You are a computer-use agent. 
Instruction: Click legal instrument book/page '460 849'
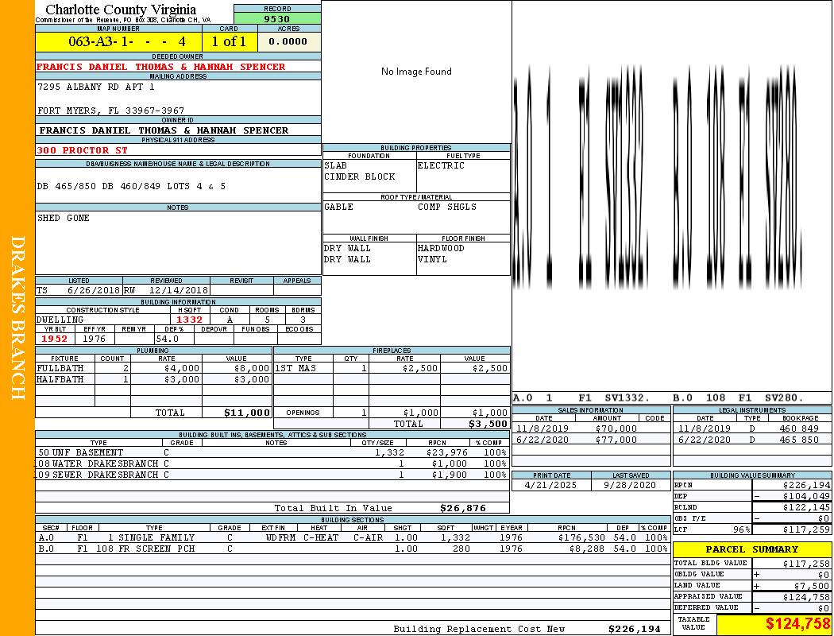click(799, 429)
